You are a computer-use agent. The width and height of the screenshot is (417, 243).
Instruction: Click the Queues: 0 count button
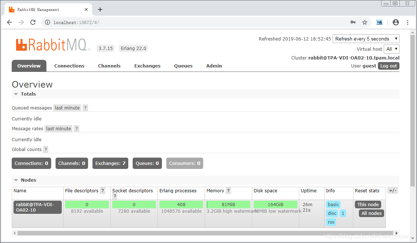point(147,163)
